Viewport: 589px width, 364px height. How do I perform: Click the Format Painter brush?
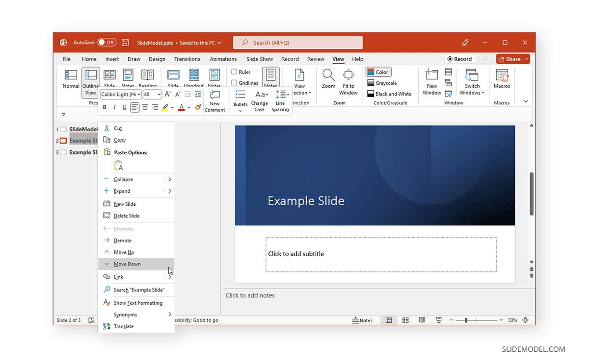point(198,107)
